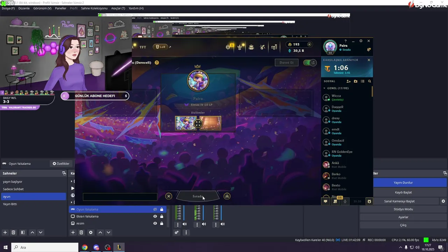
Task: Open third audio channel options menu
Action: (x=216, y=224)
